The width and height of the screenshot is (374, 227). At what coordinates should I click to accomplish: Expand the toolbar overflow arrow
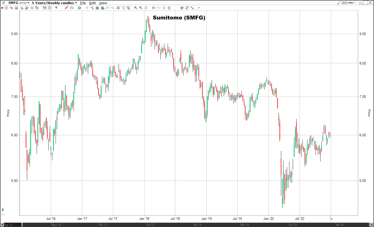199,8
